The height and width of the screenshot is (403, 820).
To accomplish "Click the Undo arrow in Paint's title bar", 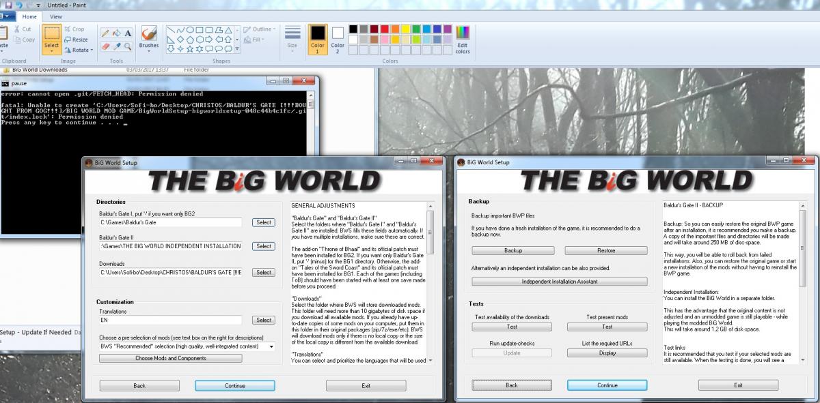I will click(18, 4).
